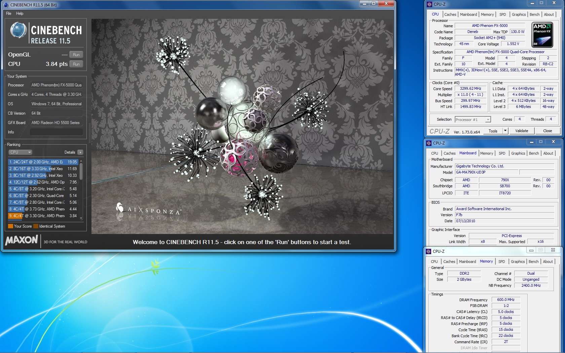Click the NB Frequency value 2400.0 MHz
The width and height of the screenshot is (565, 353).
(x=531, y=285)
